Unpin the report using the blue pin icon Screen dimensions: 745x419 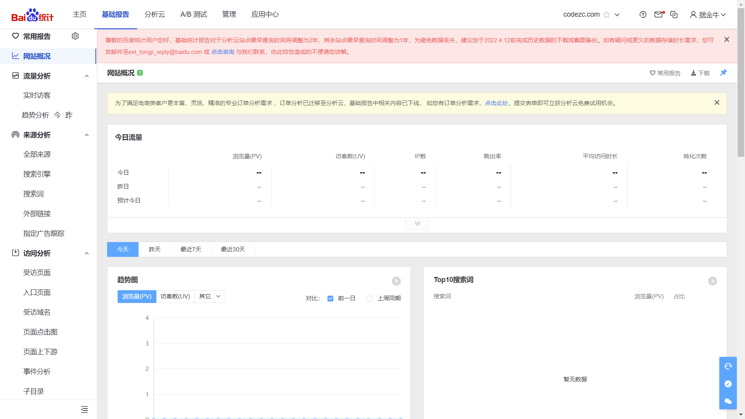[x=723, y=73]
